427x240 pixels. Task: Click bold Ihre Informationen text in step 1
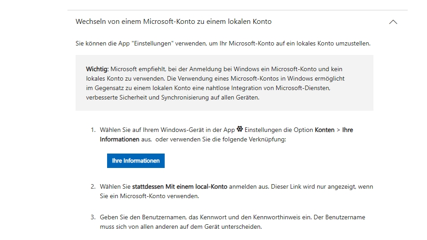click(119, 140)
